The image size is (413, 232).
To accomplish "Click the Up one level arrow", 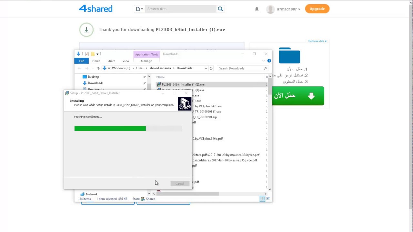I will [x=98, y=68].
